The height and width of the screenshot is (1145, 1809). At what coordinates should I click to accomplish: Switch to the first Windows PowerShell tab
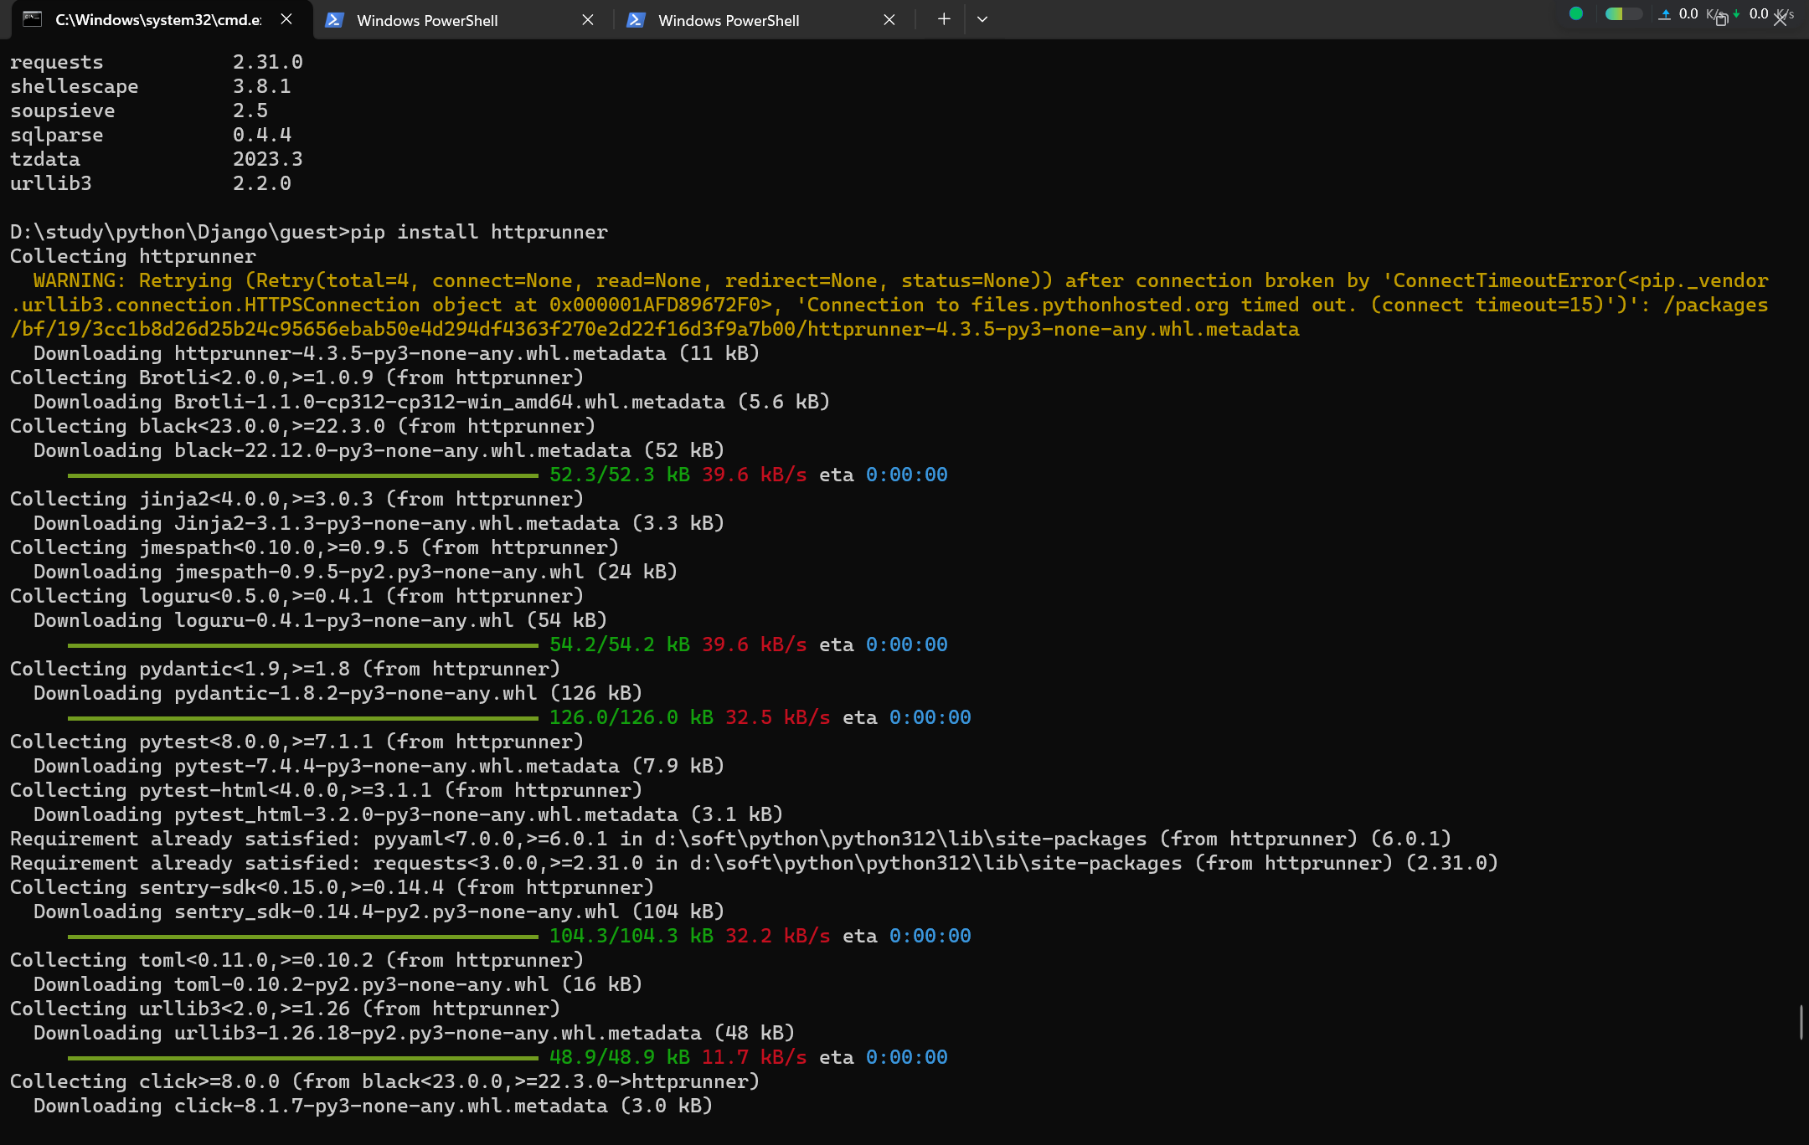tap(427, 20)
